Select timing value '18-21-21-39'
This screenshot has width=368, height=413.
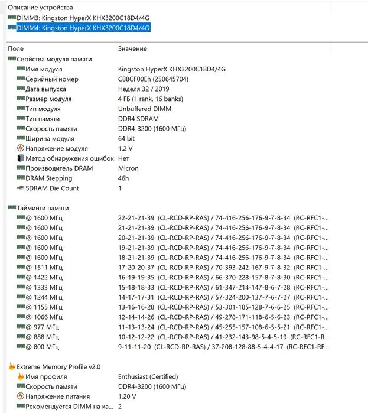(136, 258)
